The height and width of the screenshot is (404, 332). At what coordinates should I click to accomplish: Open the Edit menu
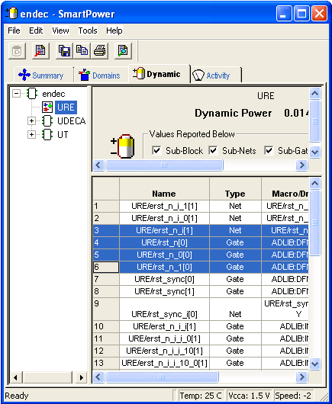pos(36,30)
